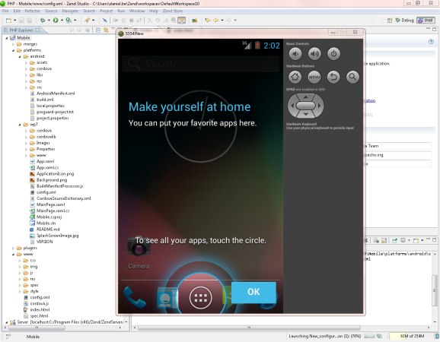
Task: Collapse the platforms folder in explorer
Action: 13,50
